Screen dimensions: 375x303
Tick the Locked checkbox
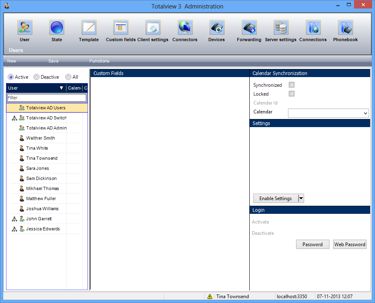click(x=292, y=94)
